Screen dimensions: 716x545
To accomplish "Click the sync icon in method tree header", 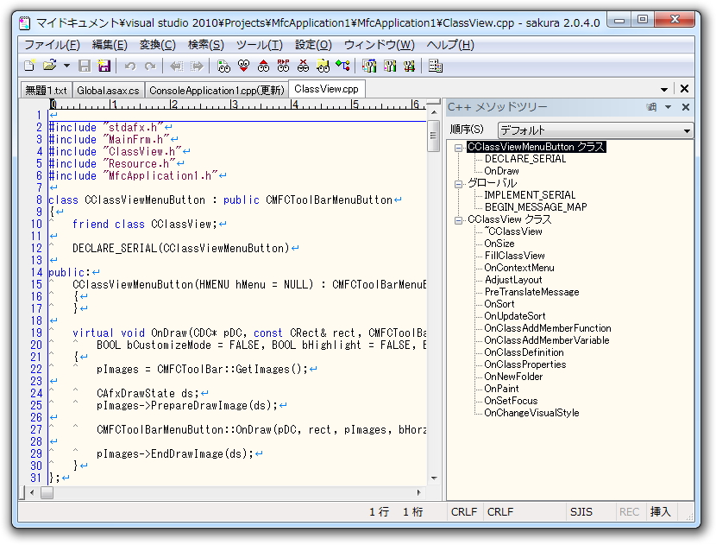I will pyautogui.click(x=651, y=107).
